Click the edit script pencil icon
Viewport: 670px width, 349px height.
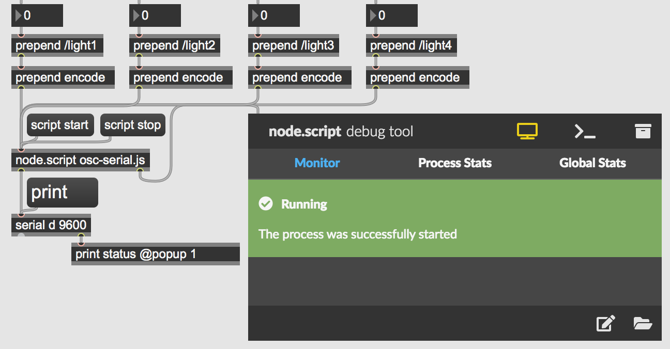click(606, 323)
